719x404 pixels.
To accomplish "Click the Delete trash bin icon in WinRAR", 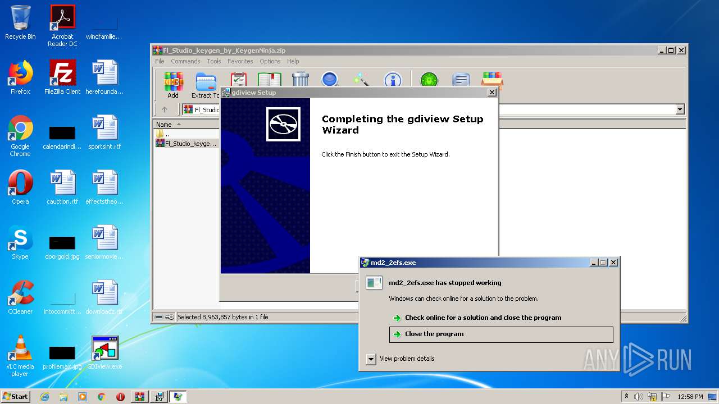I will coord(301,79).
